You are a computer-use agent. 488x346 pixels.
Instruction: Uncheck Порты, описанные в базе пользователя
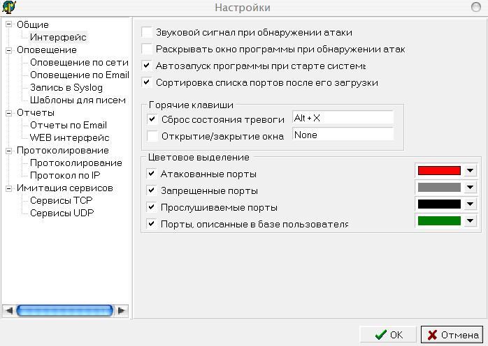click(x=152, y=224)
